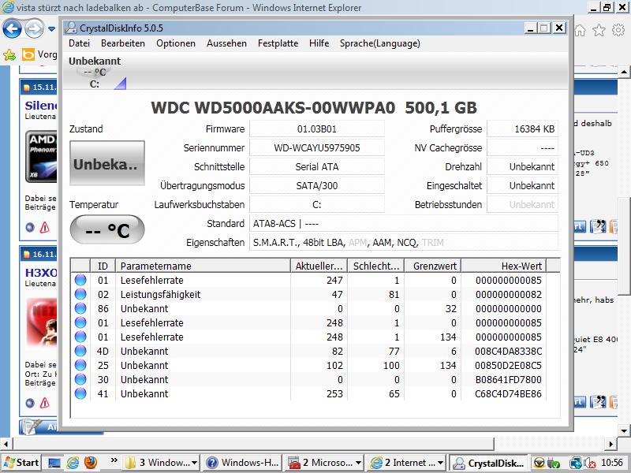The width and height of the screenshot is (631, 473).
Task: Open the Bearbeiten menu
Action: pyautogui.click(x=123, y=43)
